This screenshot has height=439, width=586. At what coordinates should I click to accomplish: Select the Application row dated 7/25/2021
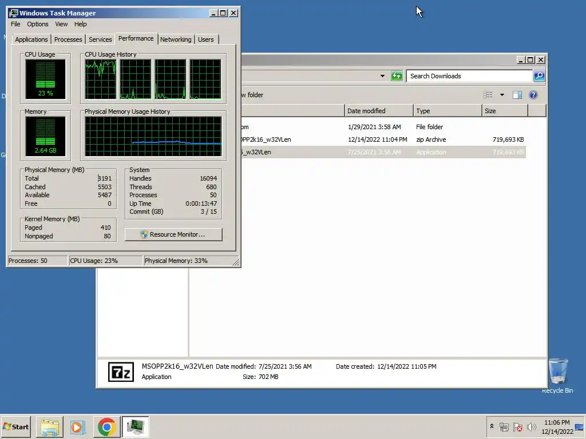pos(383,152)
